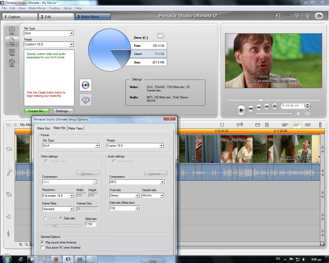Open the premium content box icon

coord(319,16)
